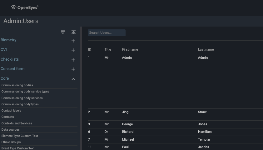Screen dimensions: 263x150
Task: Click the collapse all sections icon
Action: coord(73,32)
